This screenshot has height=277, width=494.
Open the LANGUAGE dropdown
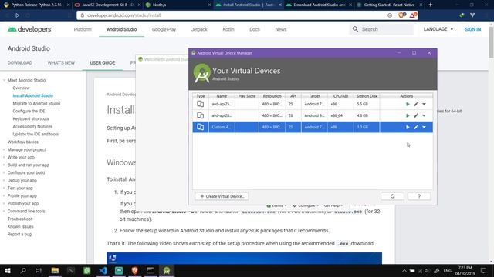tap(438, 29)
